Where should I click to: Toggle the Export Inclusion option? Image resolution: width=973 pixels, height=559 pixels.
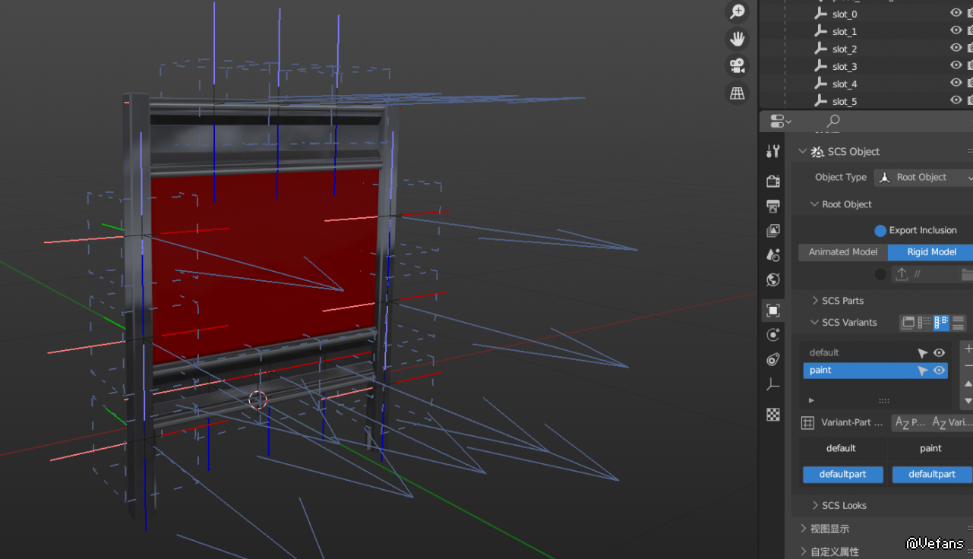point(880,230)
